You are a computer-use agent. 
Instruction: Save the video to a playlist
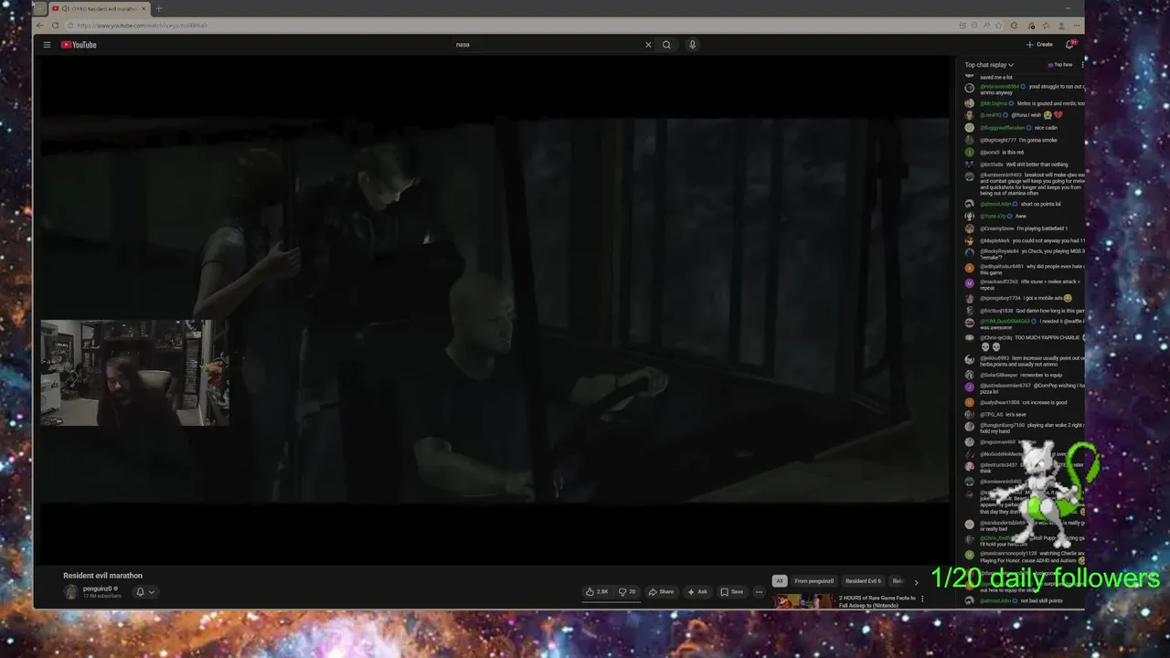click(731, 592)
